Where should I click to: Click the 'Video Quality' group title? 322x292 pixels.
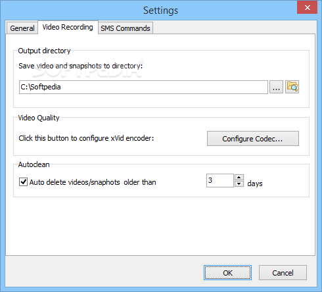(39, 118)
